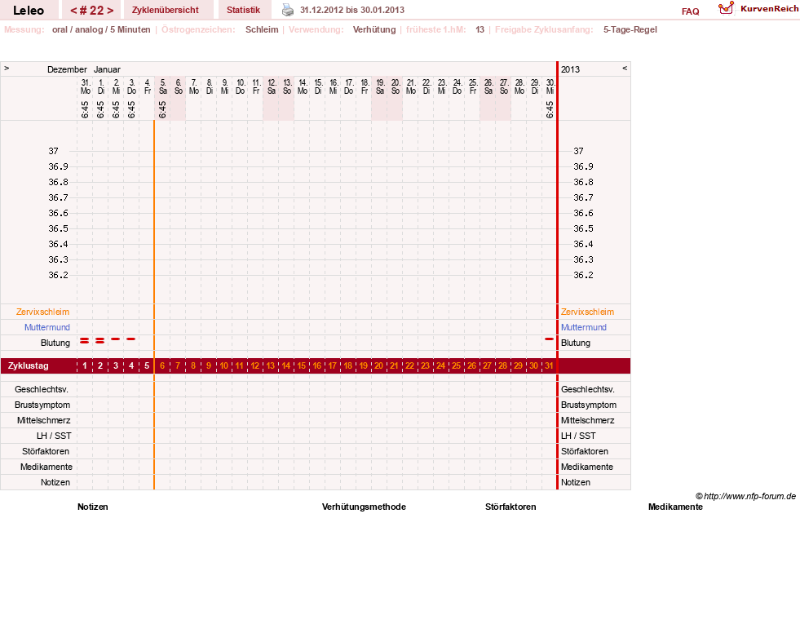Open the nfp-forum.de link
Screen dimensions: 800x620
tap(749, 496)
